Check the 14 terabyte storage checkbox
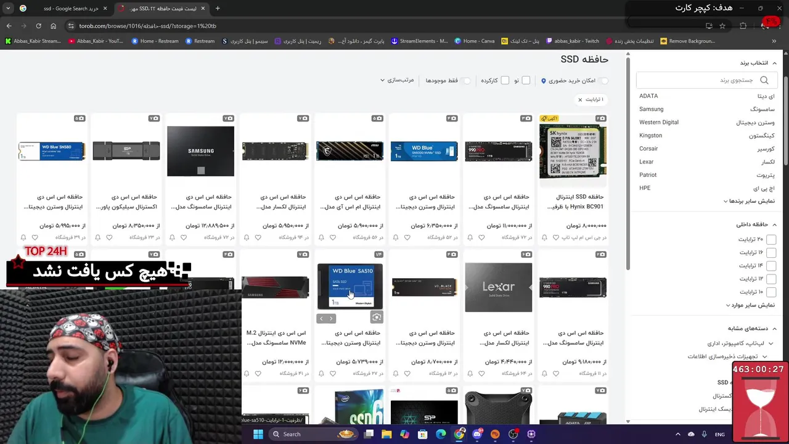This screenshot has height=444, width=789. click(x=771, y=266)
